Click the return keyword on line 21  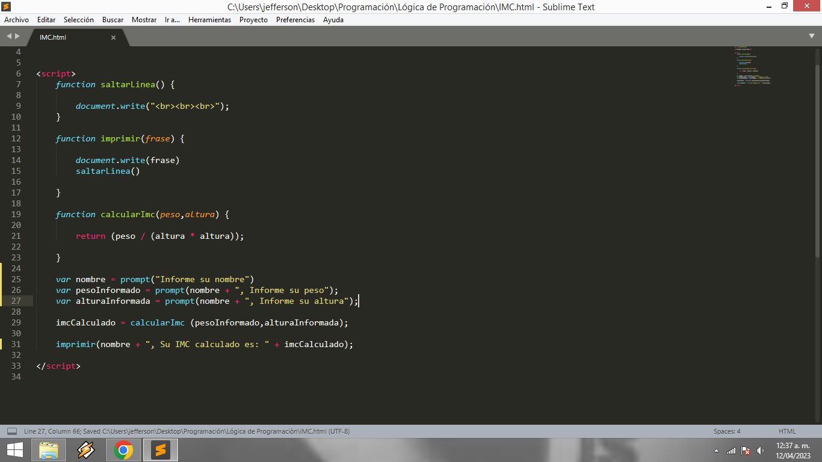(91, 236)
